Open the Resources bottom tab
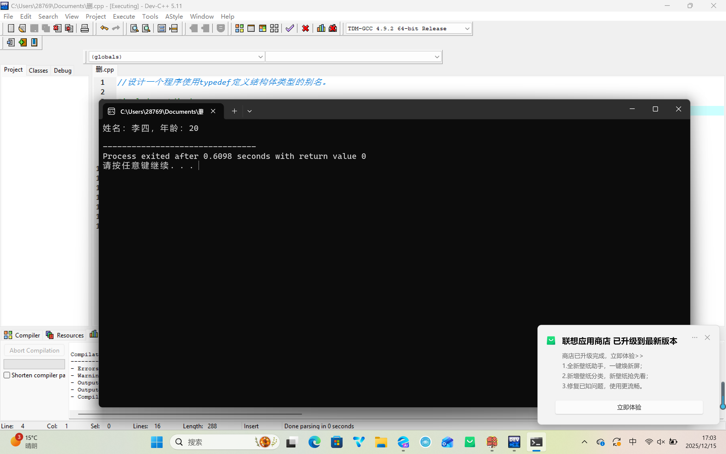Screen dimensions: 726x454 coord(65,335)
